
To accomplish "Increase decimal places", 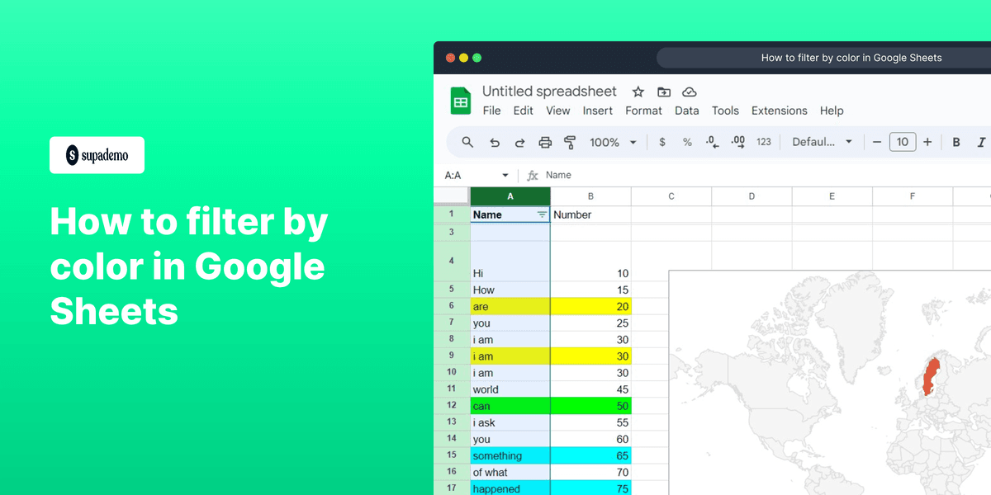I will pyautogui.click(x=737, y=141).
